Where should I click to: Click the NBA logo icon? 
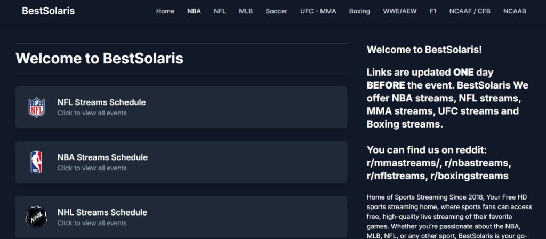tap(36, 162)
